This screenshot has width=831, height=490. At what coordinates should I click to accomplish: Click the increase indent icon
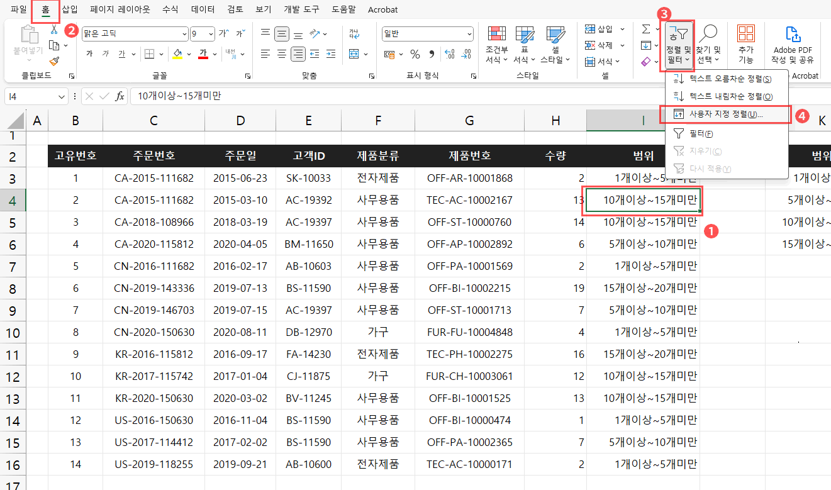pyautogui.click(x=332, y=54)
